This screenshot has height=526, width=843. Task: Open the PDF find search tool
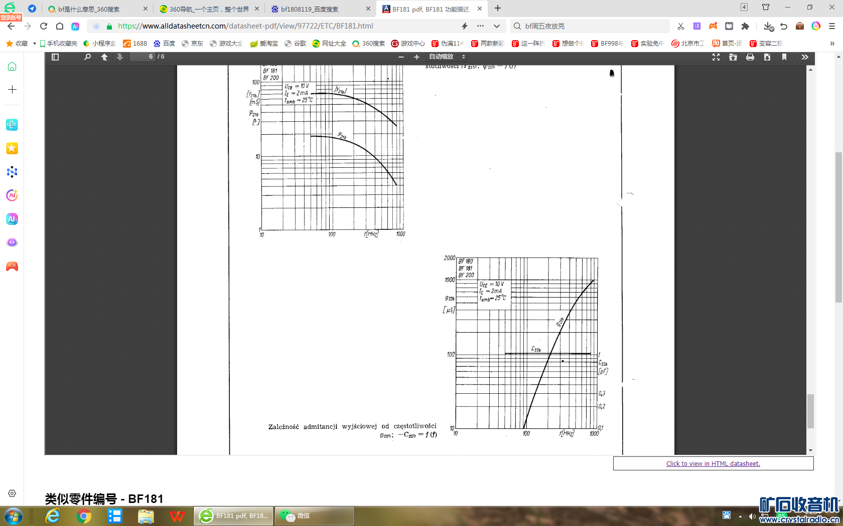(x=87, y=57)
